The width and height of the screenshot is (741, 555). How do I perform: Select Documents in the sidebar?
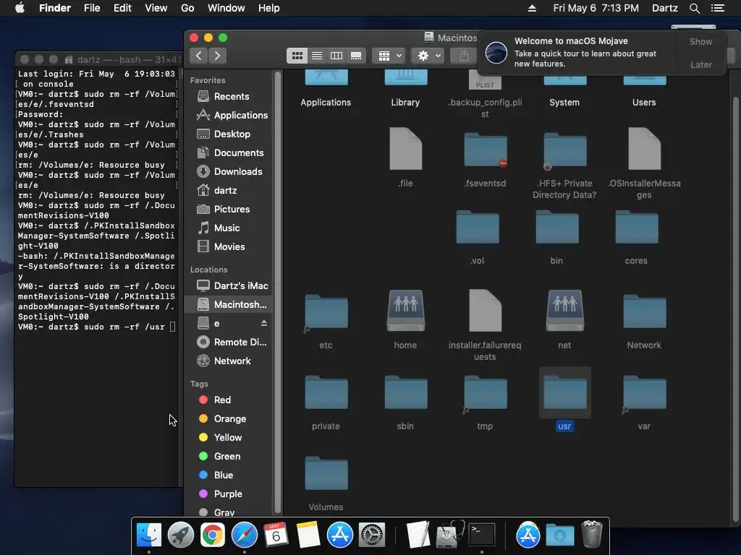coord(232,153)
